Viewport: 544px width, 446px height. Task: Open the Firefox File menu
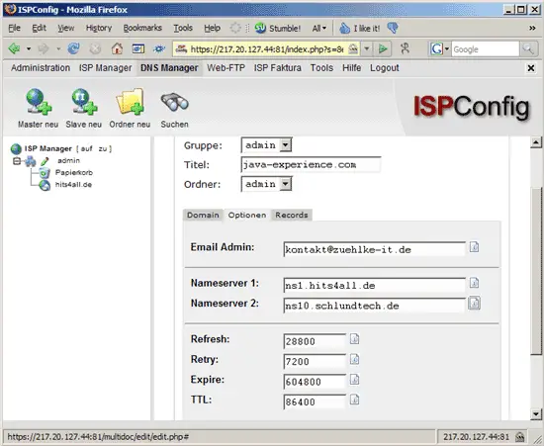pyautogui.click(x=14, y=28)
